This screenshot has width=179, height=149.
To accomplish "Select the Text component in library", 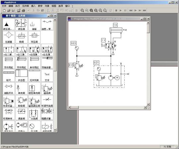I will tap(47, 75).
